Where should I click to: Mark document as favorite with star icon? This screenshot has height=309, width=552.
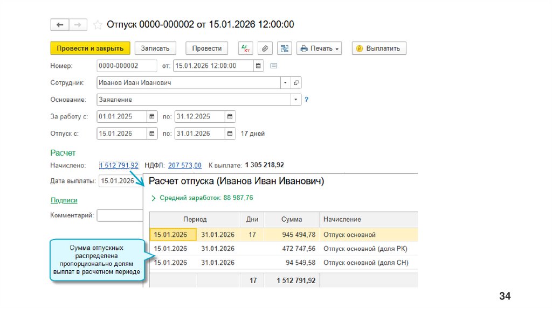(x=98, y=25)
